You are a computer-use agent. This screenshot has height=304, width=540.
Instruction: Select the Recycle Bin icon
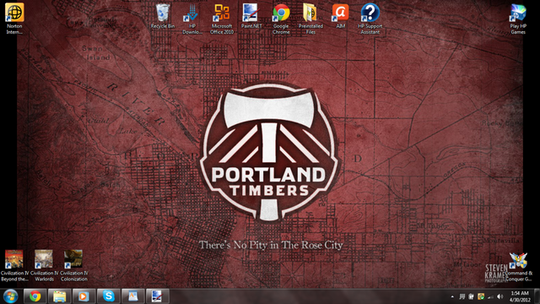pos(163,16)
